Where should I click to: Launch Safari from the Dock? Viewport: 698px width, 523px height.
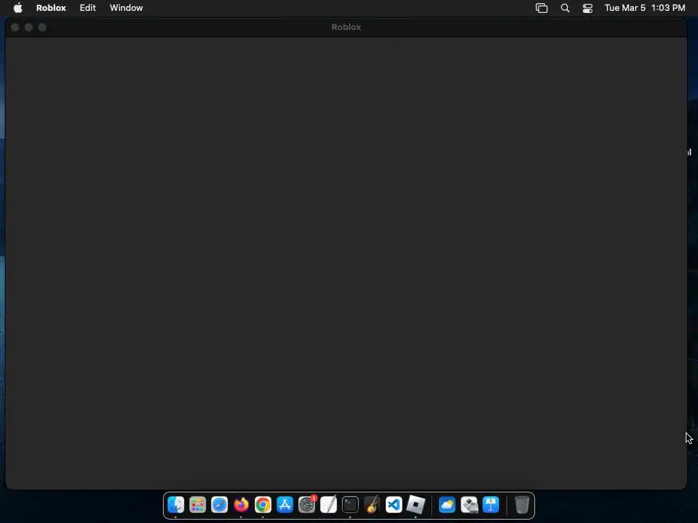point(219,505)
